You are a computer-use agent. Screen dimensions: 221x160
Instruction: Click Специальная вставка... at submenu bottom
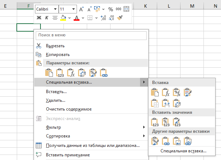click(184, 151)
